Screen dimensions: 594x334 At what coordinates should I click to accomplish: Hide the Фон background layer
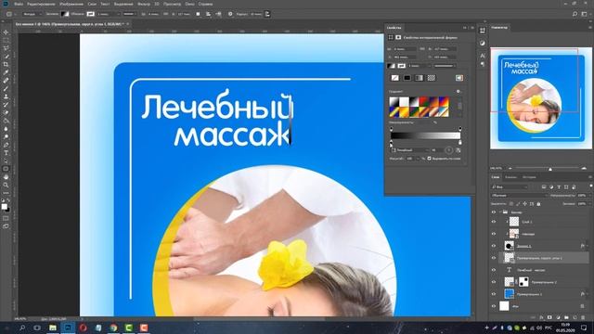494,306
